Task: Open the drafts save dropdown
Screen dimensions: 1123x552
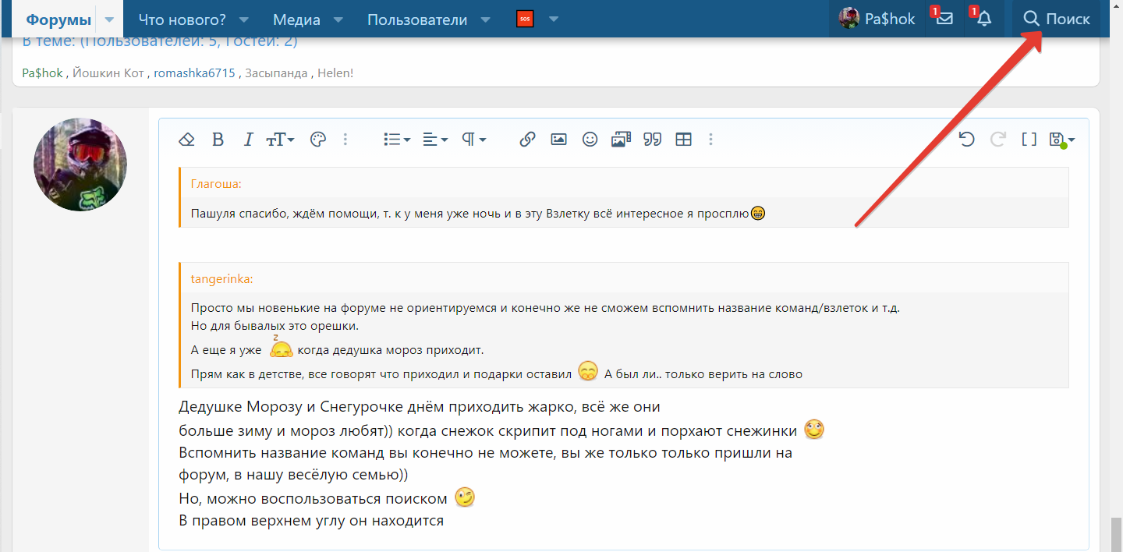Action: tap(1062, 140)
